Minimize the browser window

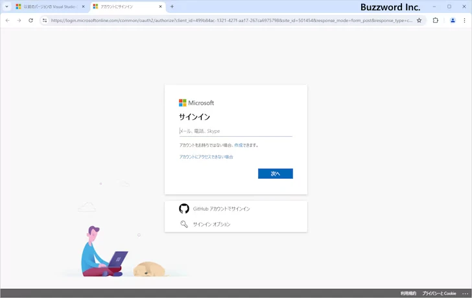click(x=434, y=6)
